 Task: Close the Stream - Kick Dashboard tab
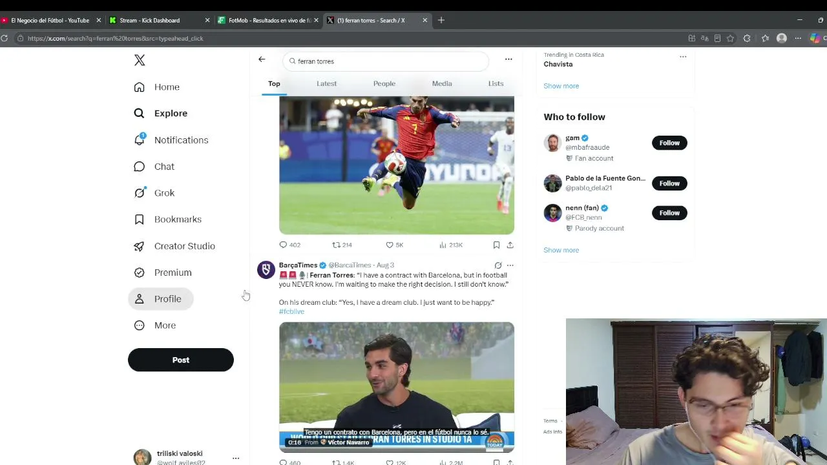[x=207, y=20]
